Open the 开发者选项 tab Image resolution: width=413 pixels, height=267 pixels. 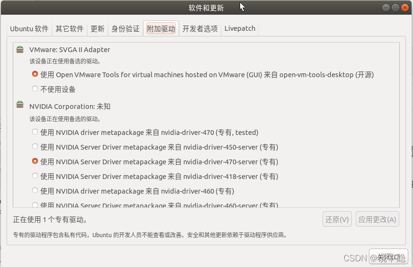tap(200, 28)
